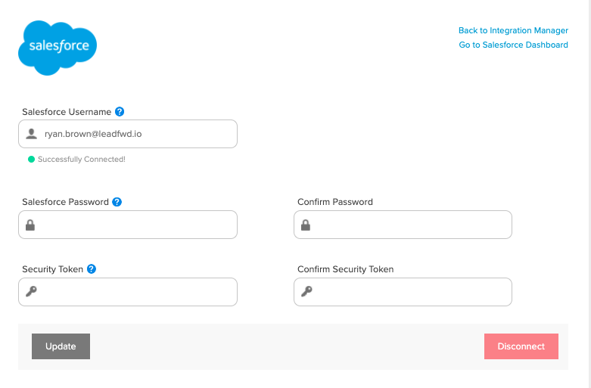Focus the Salesforce Password input

tap(128, 225)
